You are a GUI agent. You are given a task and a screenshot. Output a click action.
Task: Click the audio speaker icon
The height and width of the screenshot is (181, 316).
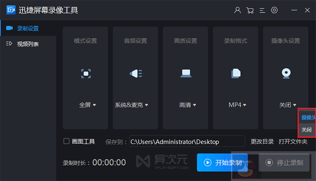point(136,74)
